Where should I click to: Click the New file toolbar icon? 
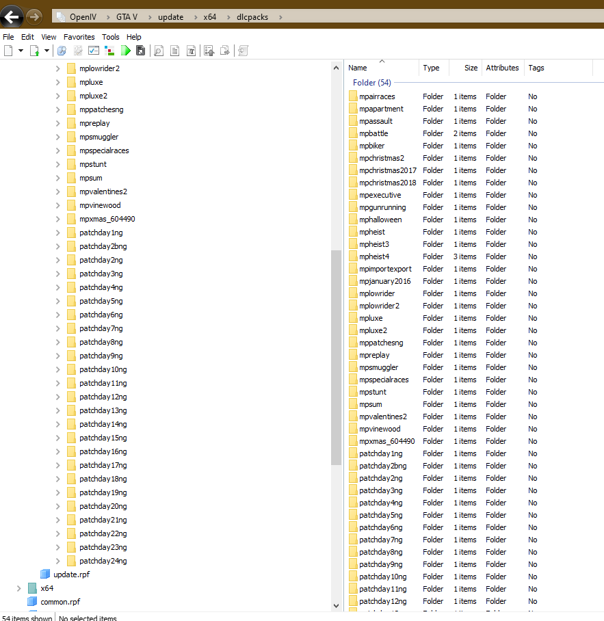[8, 51]
